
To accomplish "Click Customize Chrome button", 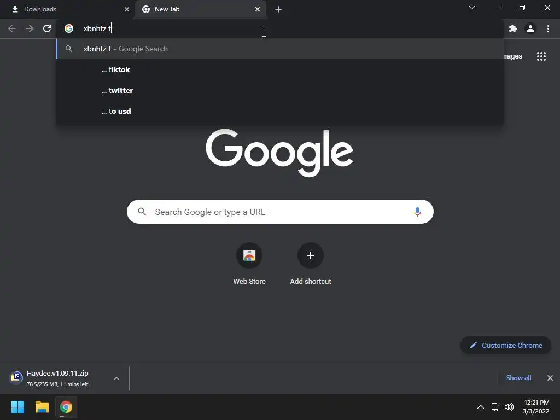I will tap(506, 346).
